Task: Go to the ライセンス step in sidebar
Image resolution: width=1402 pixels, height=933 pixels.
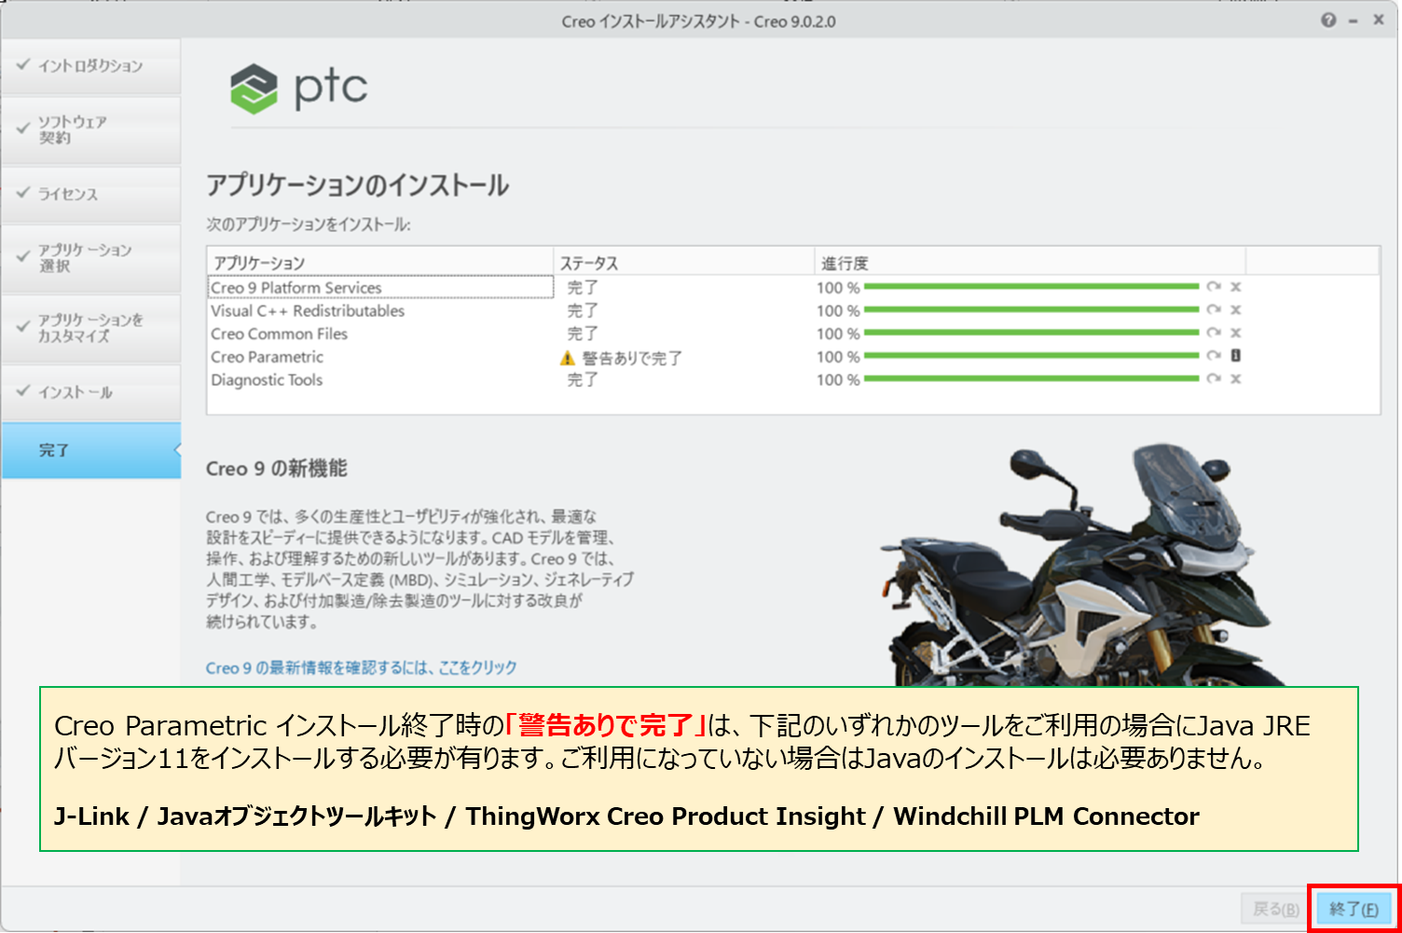Action: point(90,194)
